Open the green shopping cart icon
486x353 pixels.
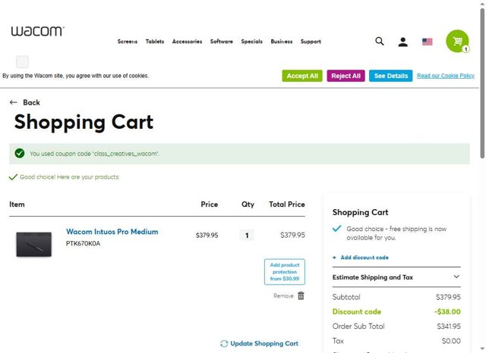tap(457, 41)
